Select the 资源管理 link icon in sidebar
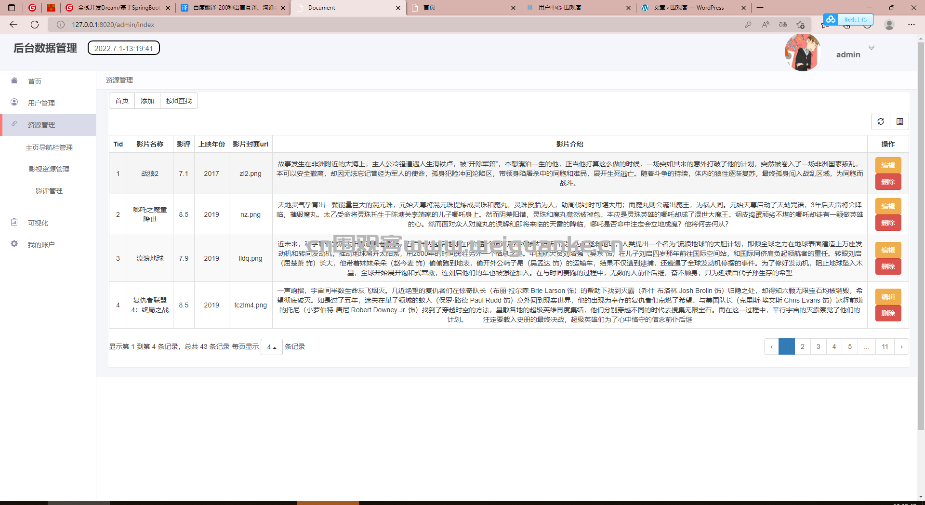 click(x=14, y=124)
